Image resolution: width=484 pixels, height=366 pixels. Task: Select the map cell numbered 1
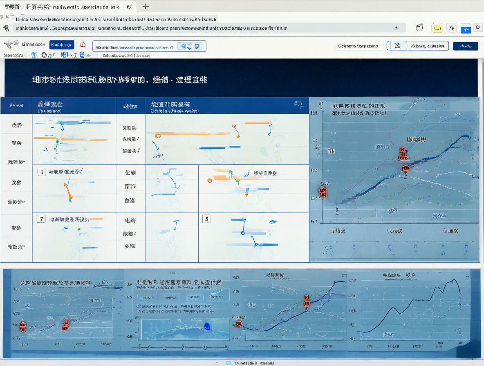(x=74, y=188)
